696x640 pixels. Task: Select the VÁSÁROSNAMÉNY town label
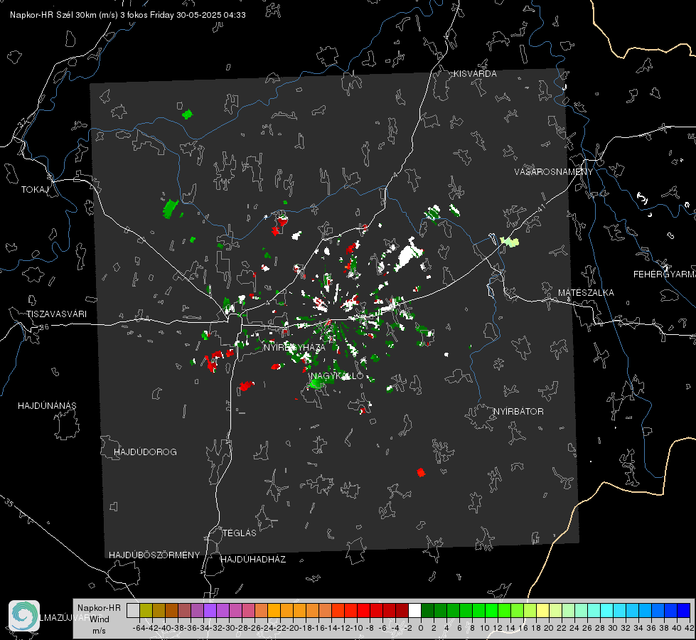click(554, 172)
